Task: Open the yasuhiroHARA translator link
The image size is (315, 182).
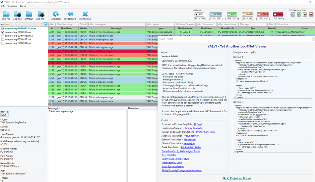Action: [x=192, y=136]
